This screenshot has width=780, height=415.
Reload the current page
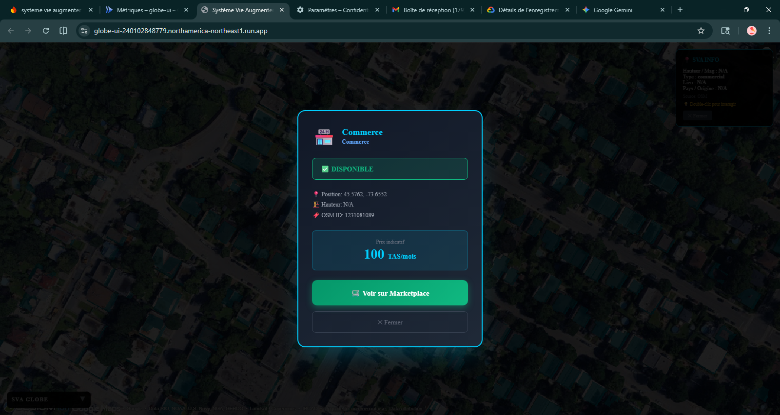click(x=46, y=31)
